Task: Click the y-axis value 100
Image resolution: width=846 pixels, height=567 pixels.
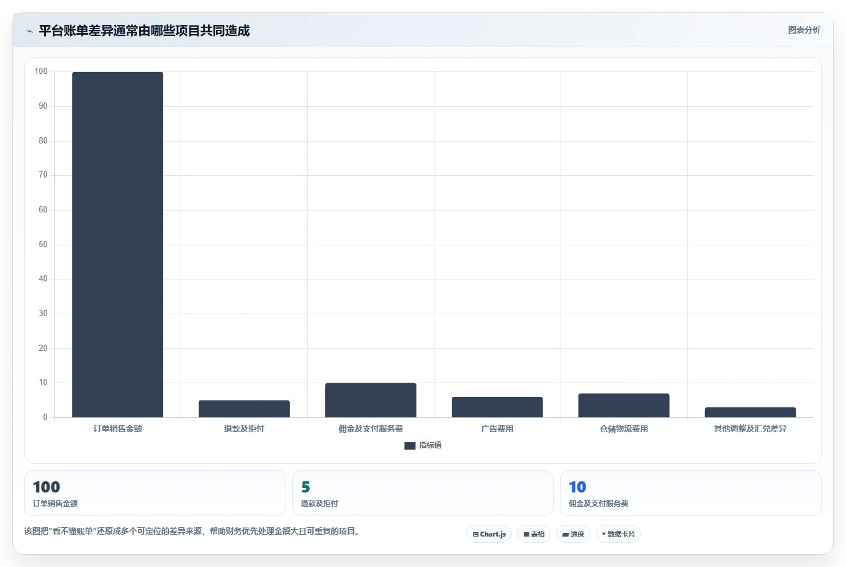Action: 41,71
